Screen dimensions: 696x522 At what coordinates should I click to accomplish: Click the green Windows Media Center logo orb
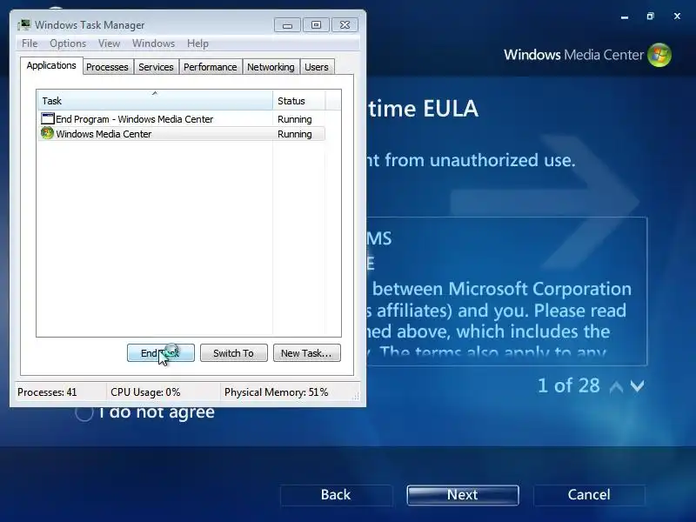[659, 55]
